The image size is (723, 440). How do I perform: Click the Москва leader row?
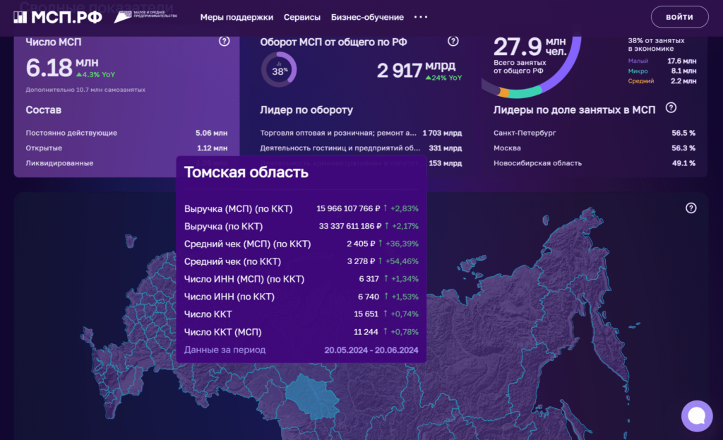pyautogui.click(x=594, y=148)
